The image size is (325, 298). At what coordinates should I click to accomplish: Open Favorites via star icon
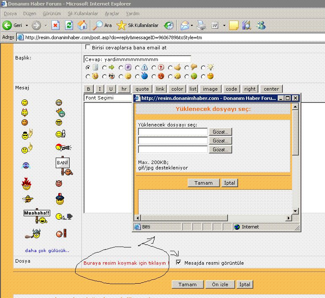[x=121, y=25]
